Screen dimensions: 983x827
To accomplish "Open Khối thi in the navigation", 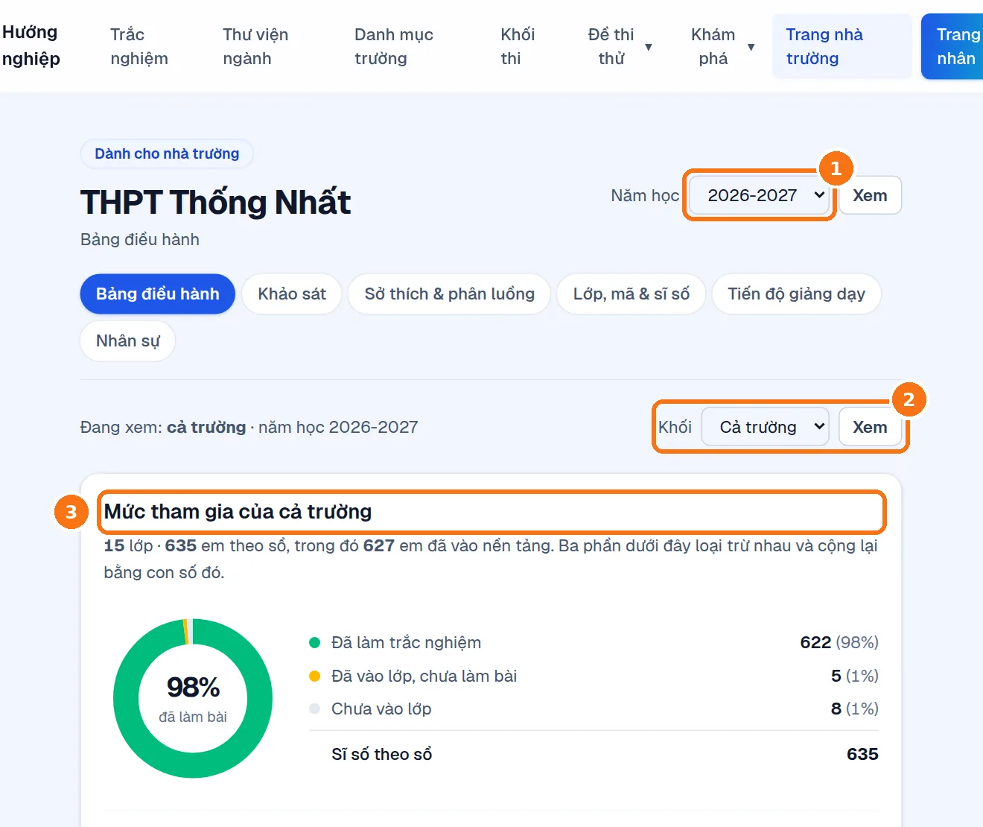I will coord(518,46).
